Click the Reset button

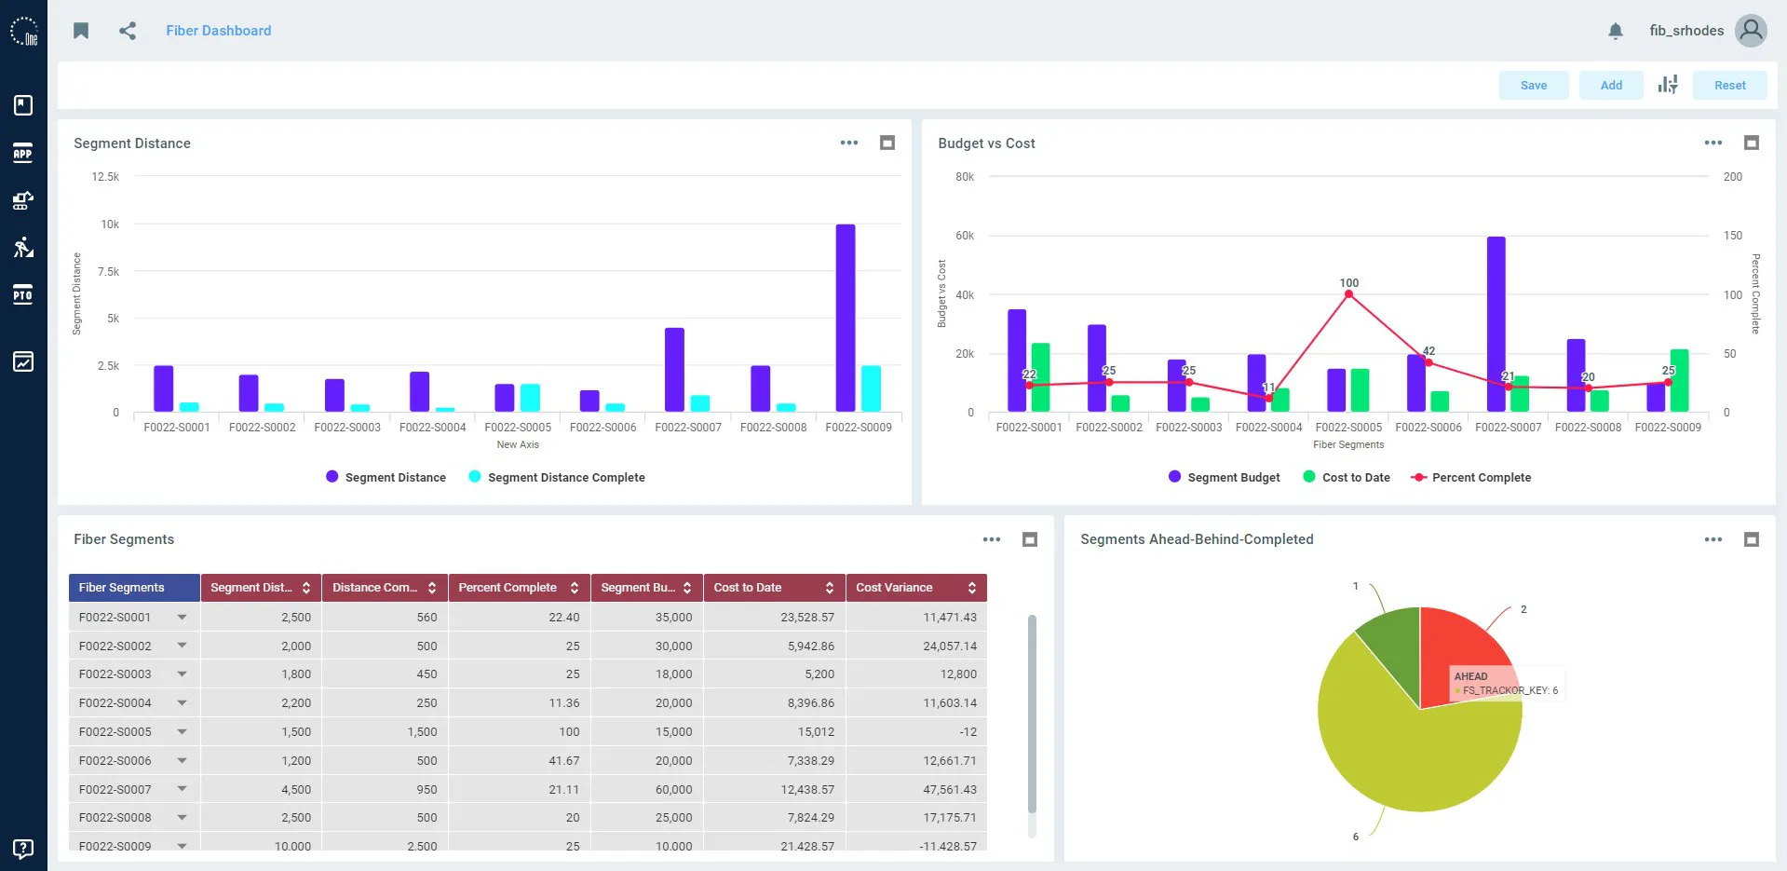click(1730, 85)
